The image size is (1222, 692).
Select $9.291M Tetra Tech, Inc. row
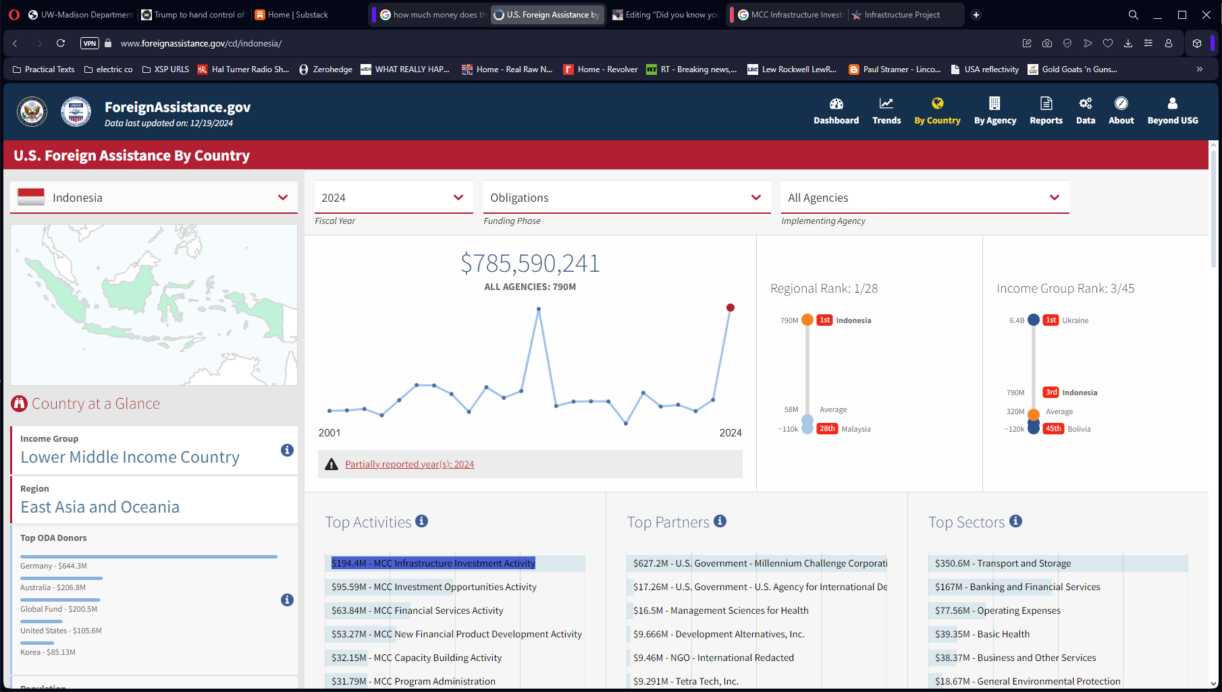(x=757, y=681)
